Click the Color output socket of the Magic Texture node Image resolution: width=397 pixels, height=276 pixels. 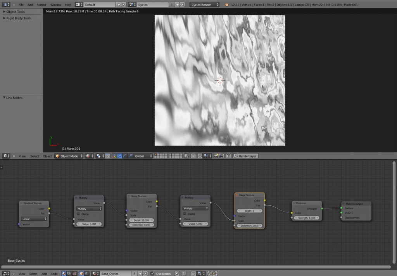pos(265,201)
